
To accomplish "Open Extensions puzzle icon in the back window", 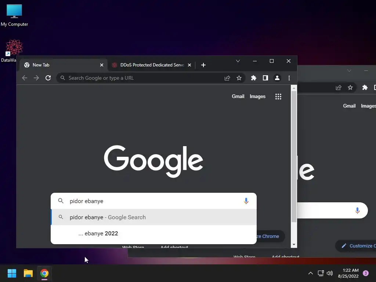I will coord(365,87).
